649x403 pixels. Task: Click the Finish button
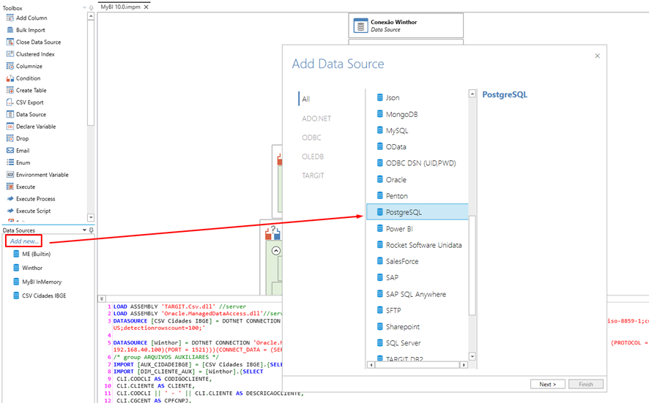point(586,384)
